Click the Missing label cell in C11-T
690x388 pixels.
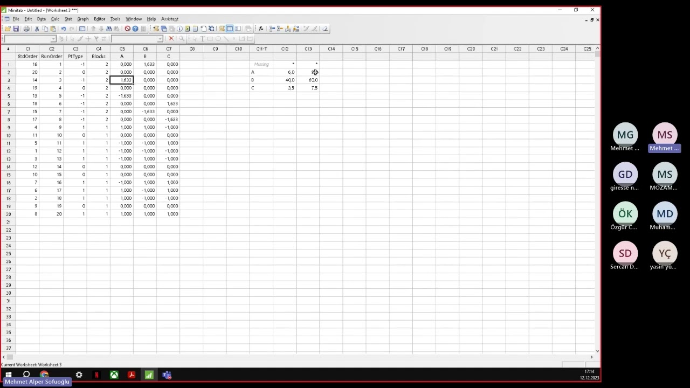pyautogui.click(x=261, y=64)
